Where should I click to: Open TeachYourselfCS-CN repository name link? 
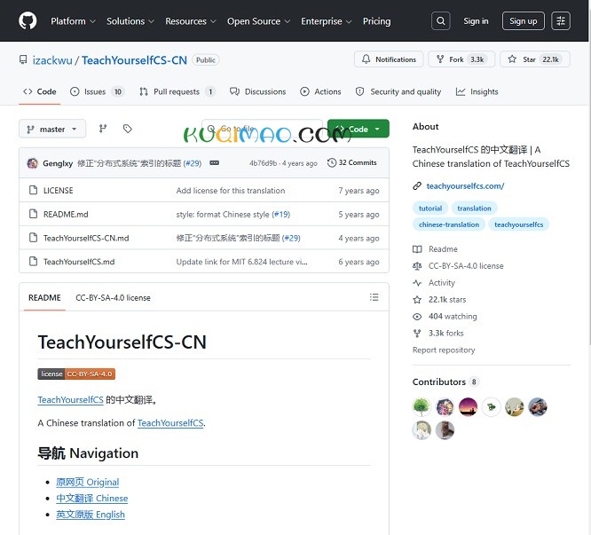click(134, 60)
